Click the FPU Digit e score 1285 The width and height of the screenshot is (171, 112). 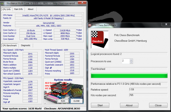pos(30,101)
